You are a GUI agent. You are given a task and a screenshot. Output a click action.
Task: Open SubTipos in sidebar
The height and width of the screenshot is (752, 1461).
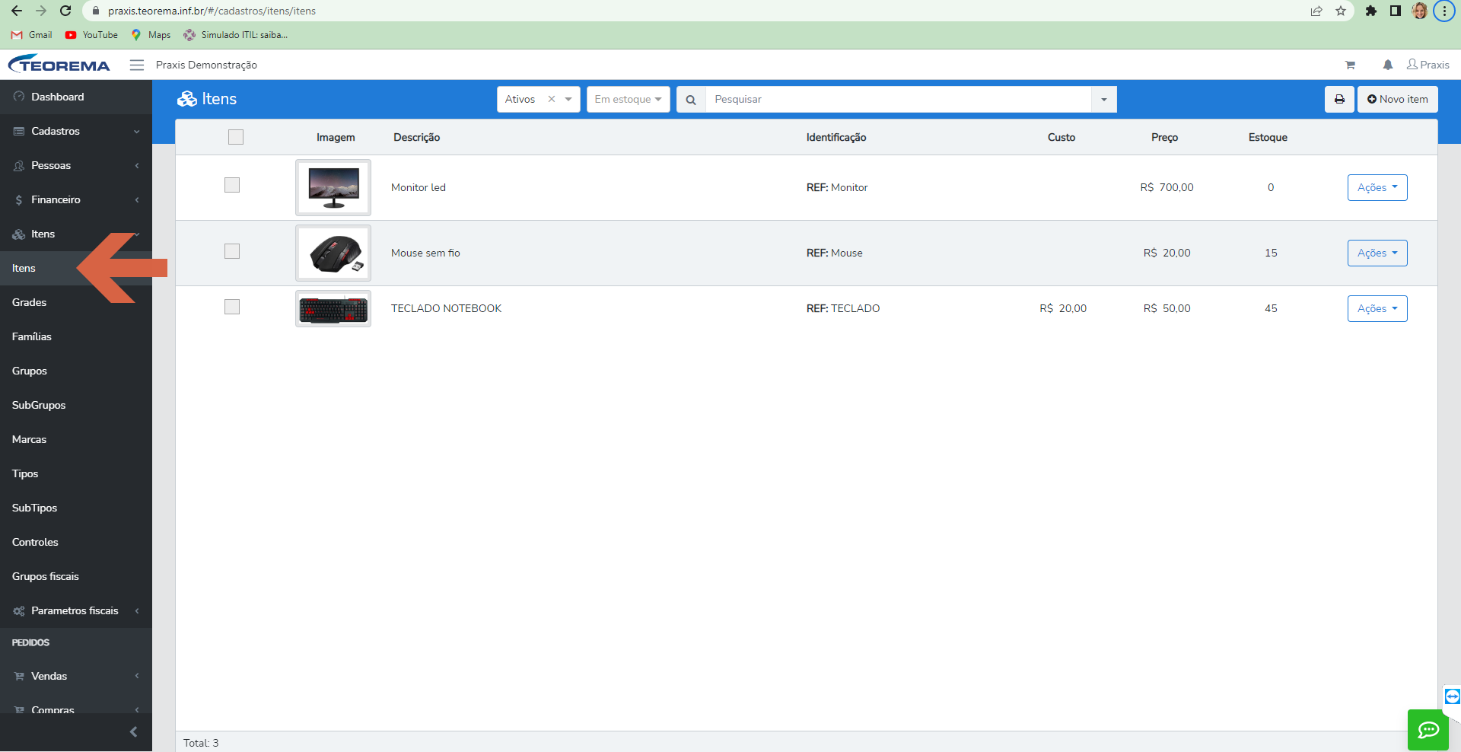(76, 508)
